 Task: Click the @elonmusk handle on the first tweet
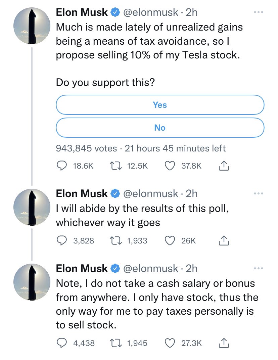click(x=151, y=12)
